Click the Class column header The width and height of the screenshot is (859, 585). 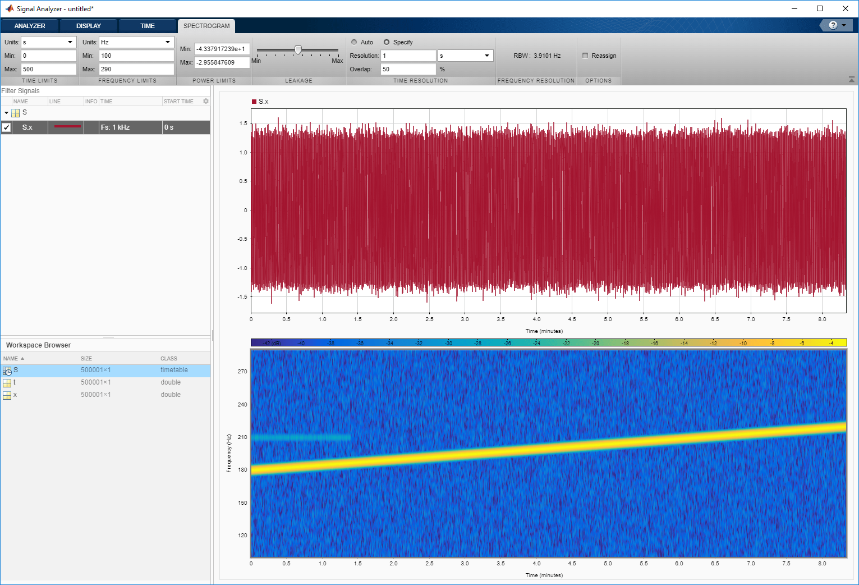[169, 358]
